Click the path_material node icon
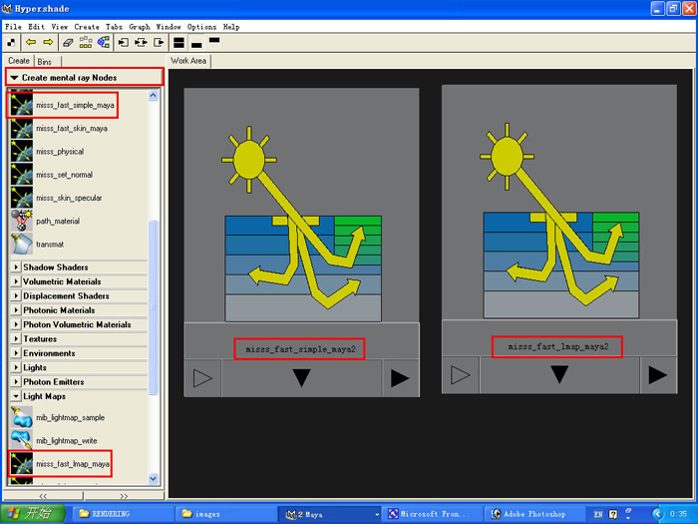The width and height of the screenshot is (698, 524). [x=21, y=221]
